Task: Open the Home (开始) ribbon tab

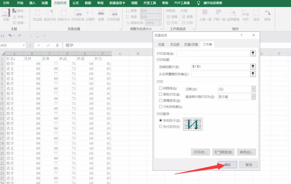Action: [20, 3]
